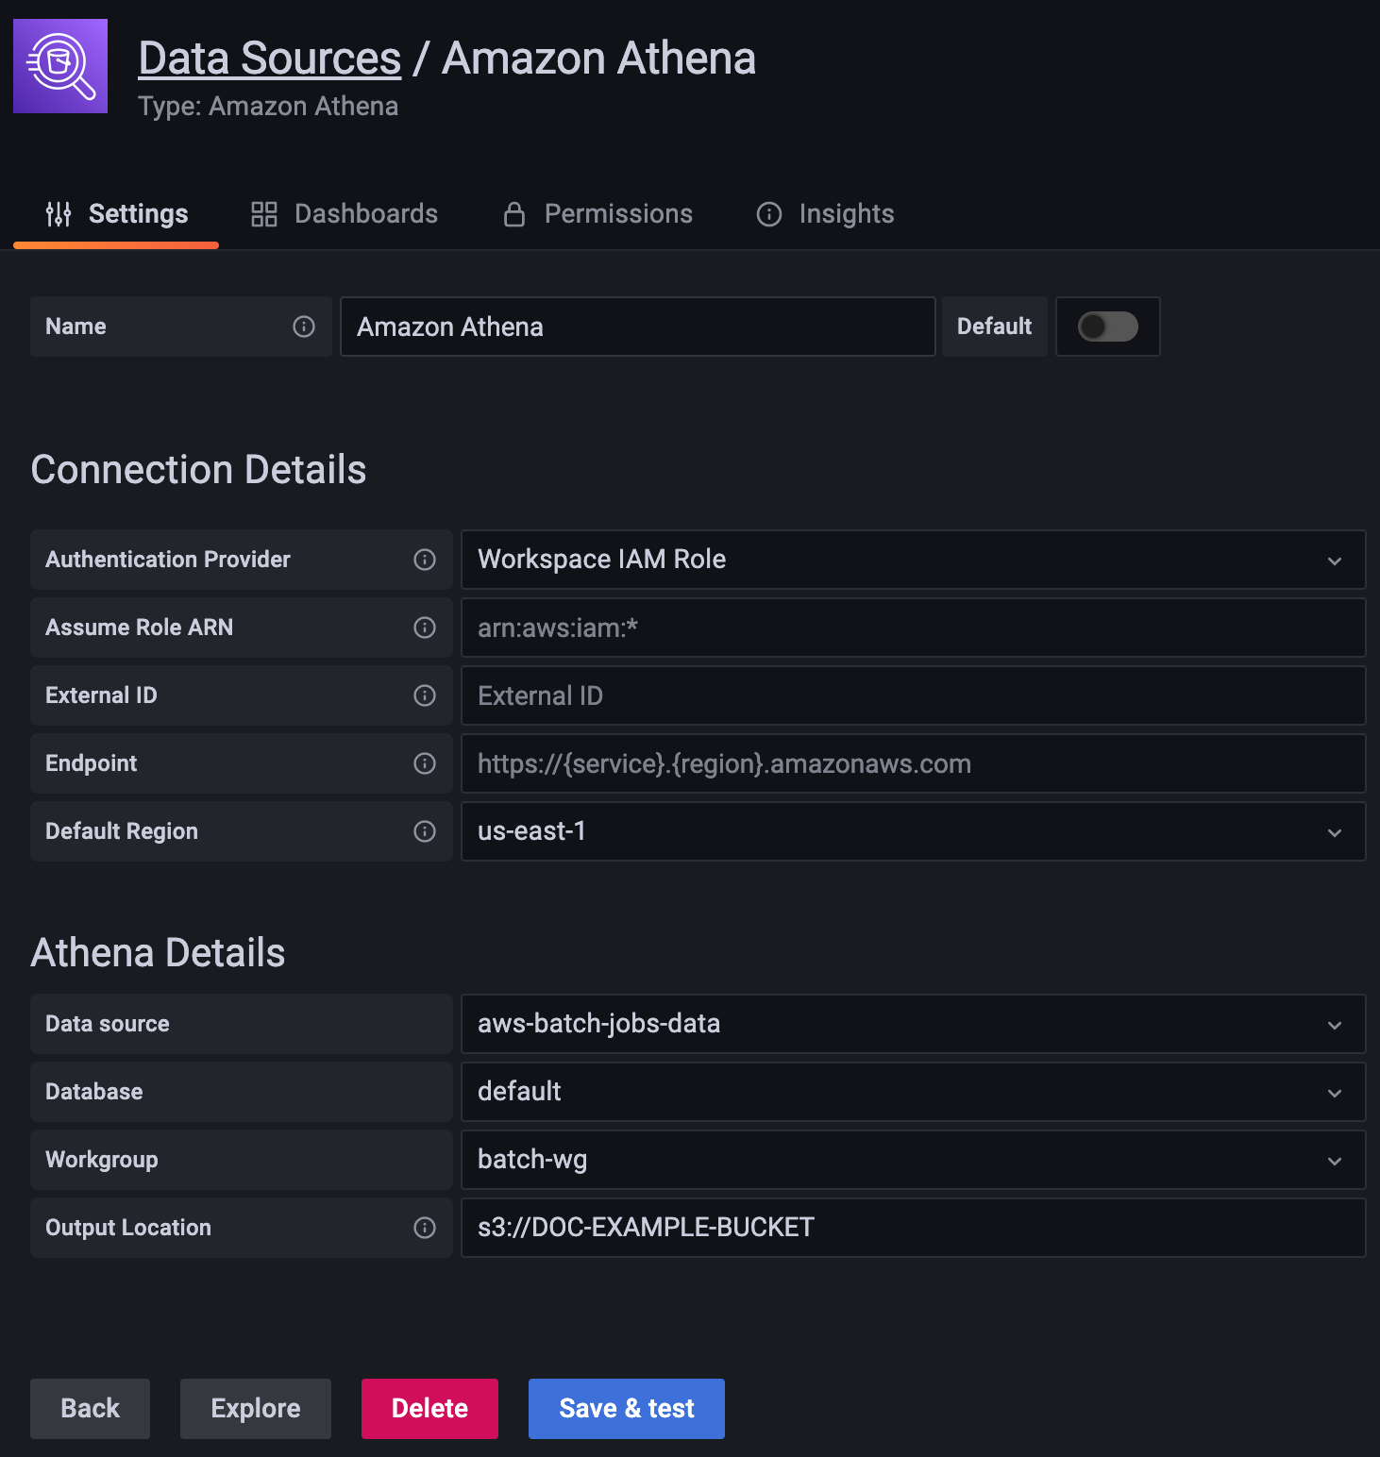Click the Output Location info icon

tap(425, 1228)
